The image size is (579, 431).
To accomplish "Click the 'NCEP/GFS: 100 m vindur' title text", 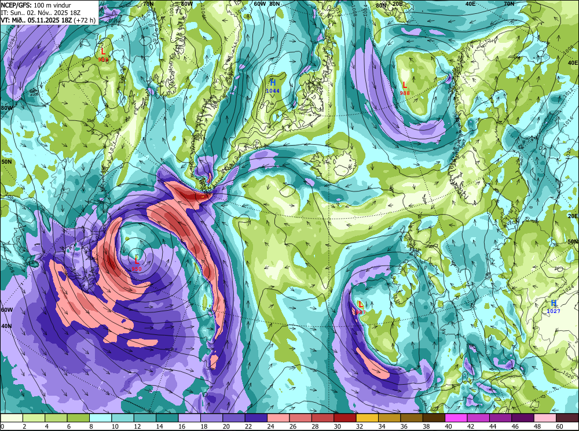I will coord(36,5).
